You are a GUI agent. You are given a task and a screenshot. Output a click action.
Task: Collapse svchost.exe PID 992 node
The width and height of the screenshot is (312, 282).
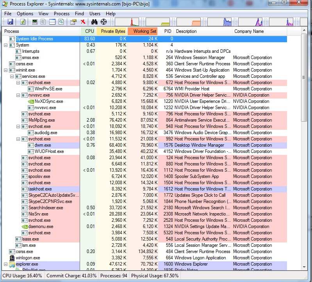click(18, 139)
